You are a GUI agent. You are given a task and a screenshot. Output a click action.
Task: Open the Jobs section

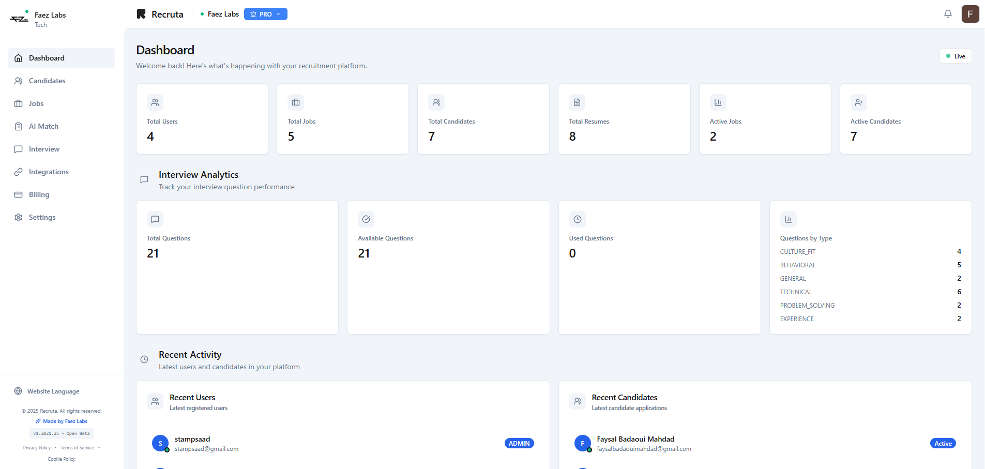[36, 103]
